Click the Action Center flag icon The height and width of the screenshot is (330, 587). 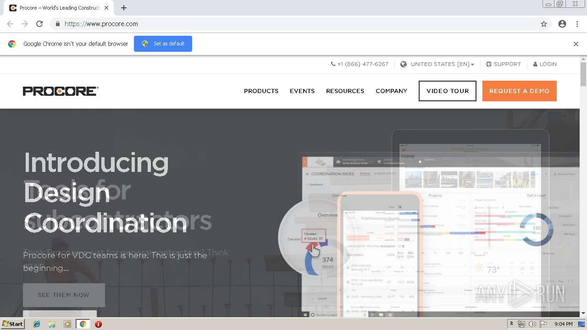click(x=543, y=324)
